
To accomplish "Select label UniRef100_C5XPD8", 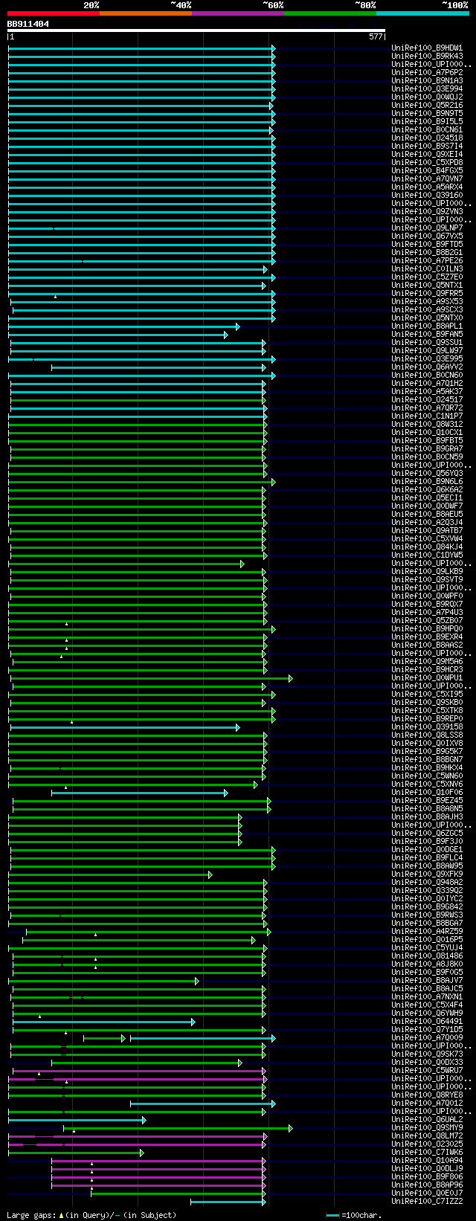I will [427, 163].
